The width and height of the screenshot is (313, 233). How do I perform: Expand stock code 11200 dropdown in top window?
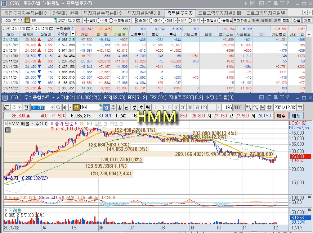coord(14,20)
